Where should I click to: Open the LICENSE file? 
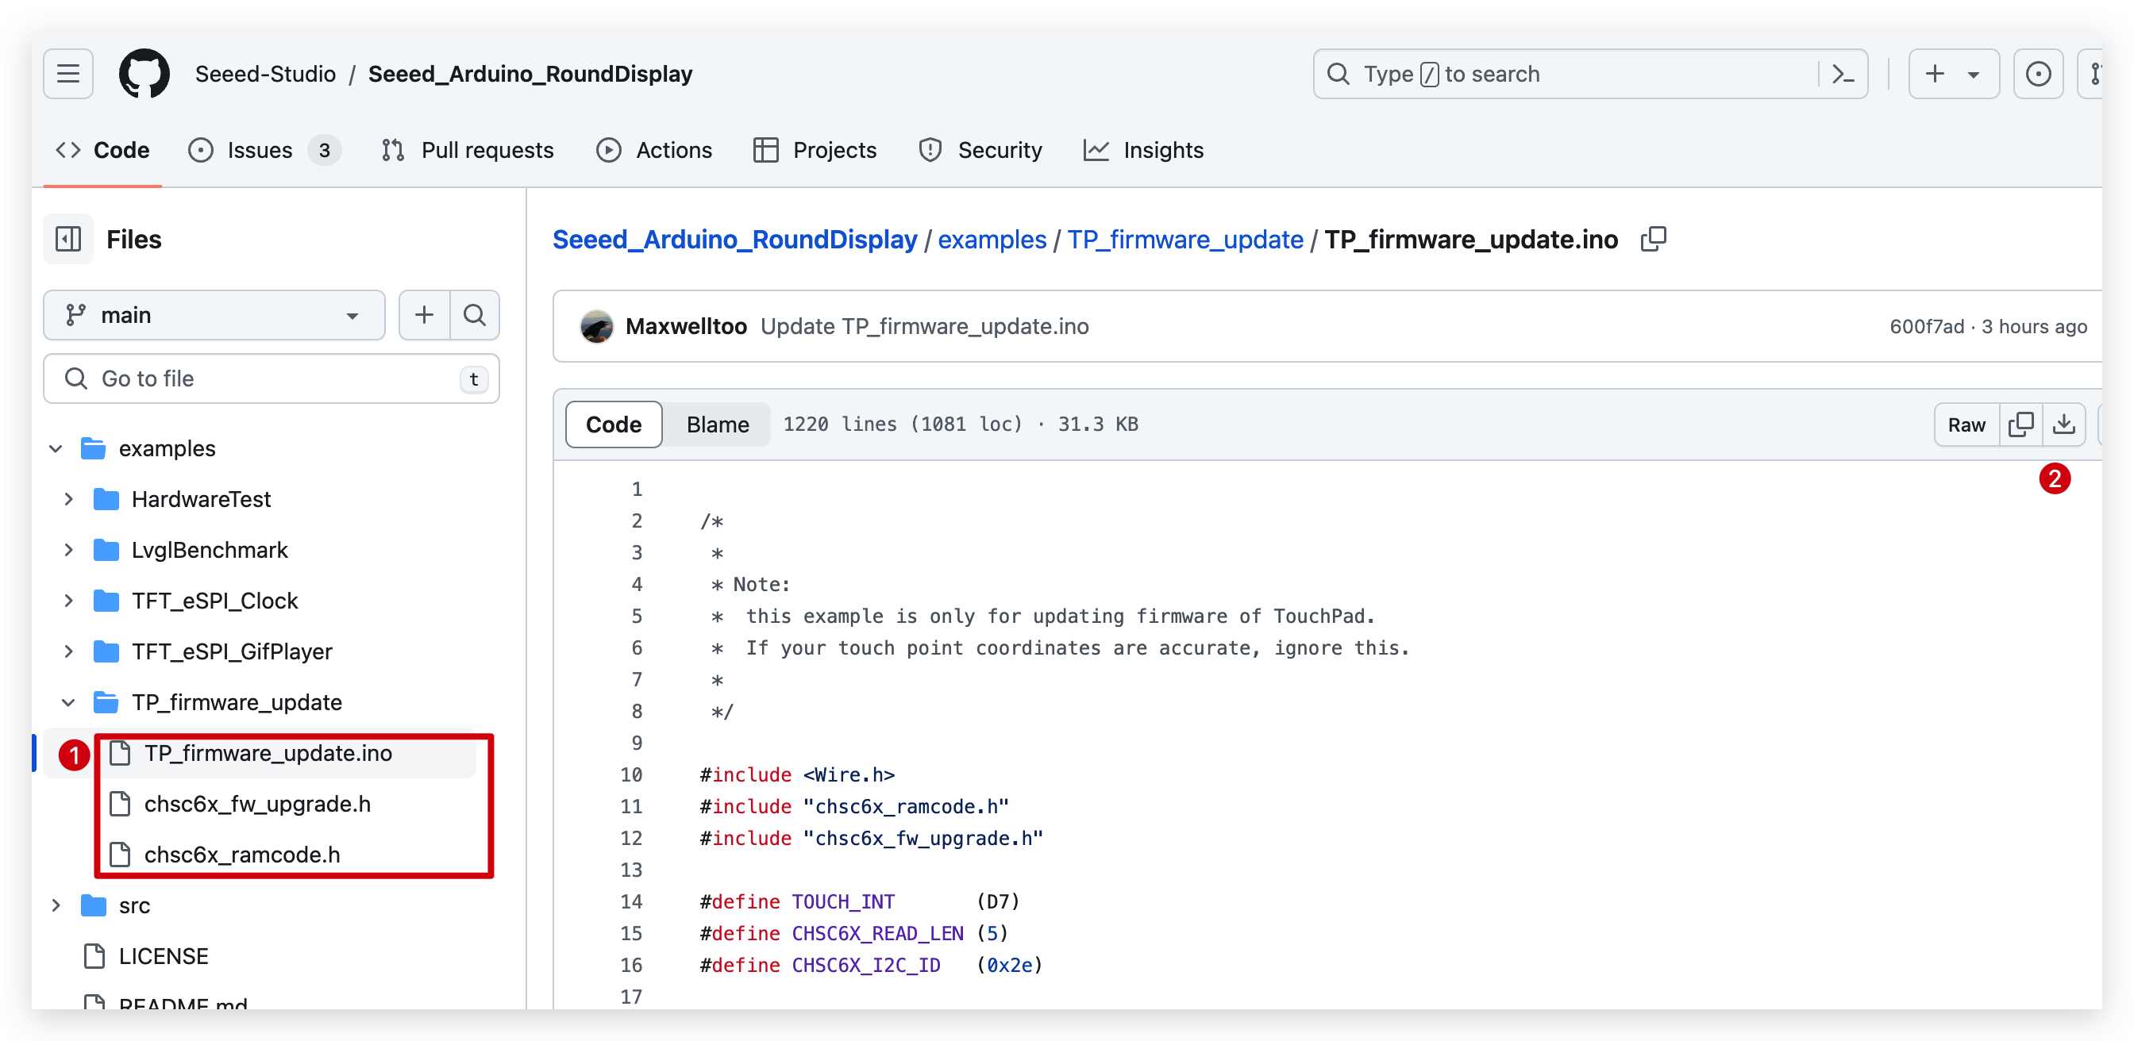point(164,955)
